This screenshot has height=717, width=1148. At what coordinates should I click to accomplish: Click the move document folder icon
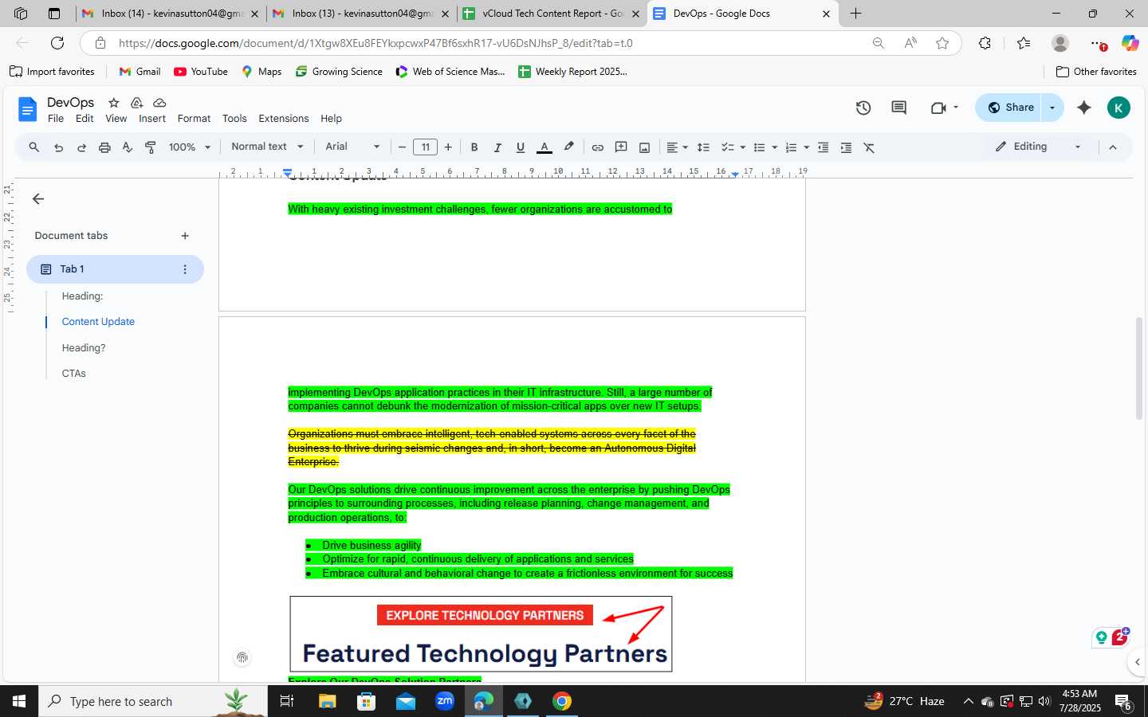[136, 103]
